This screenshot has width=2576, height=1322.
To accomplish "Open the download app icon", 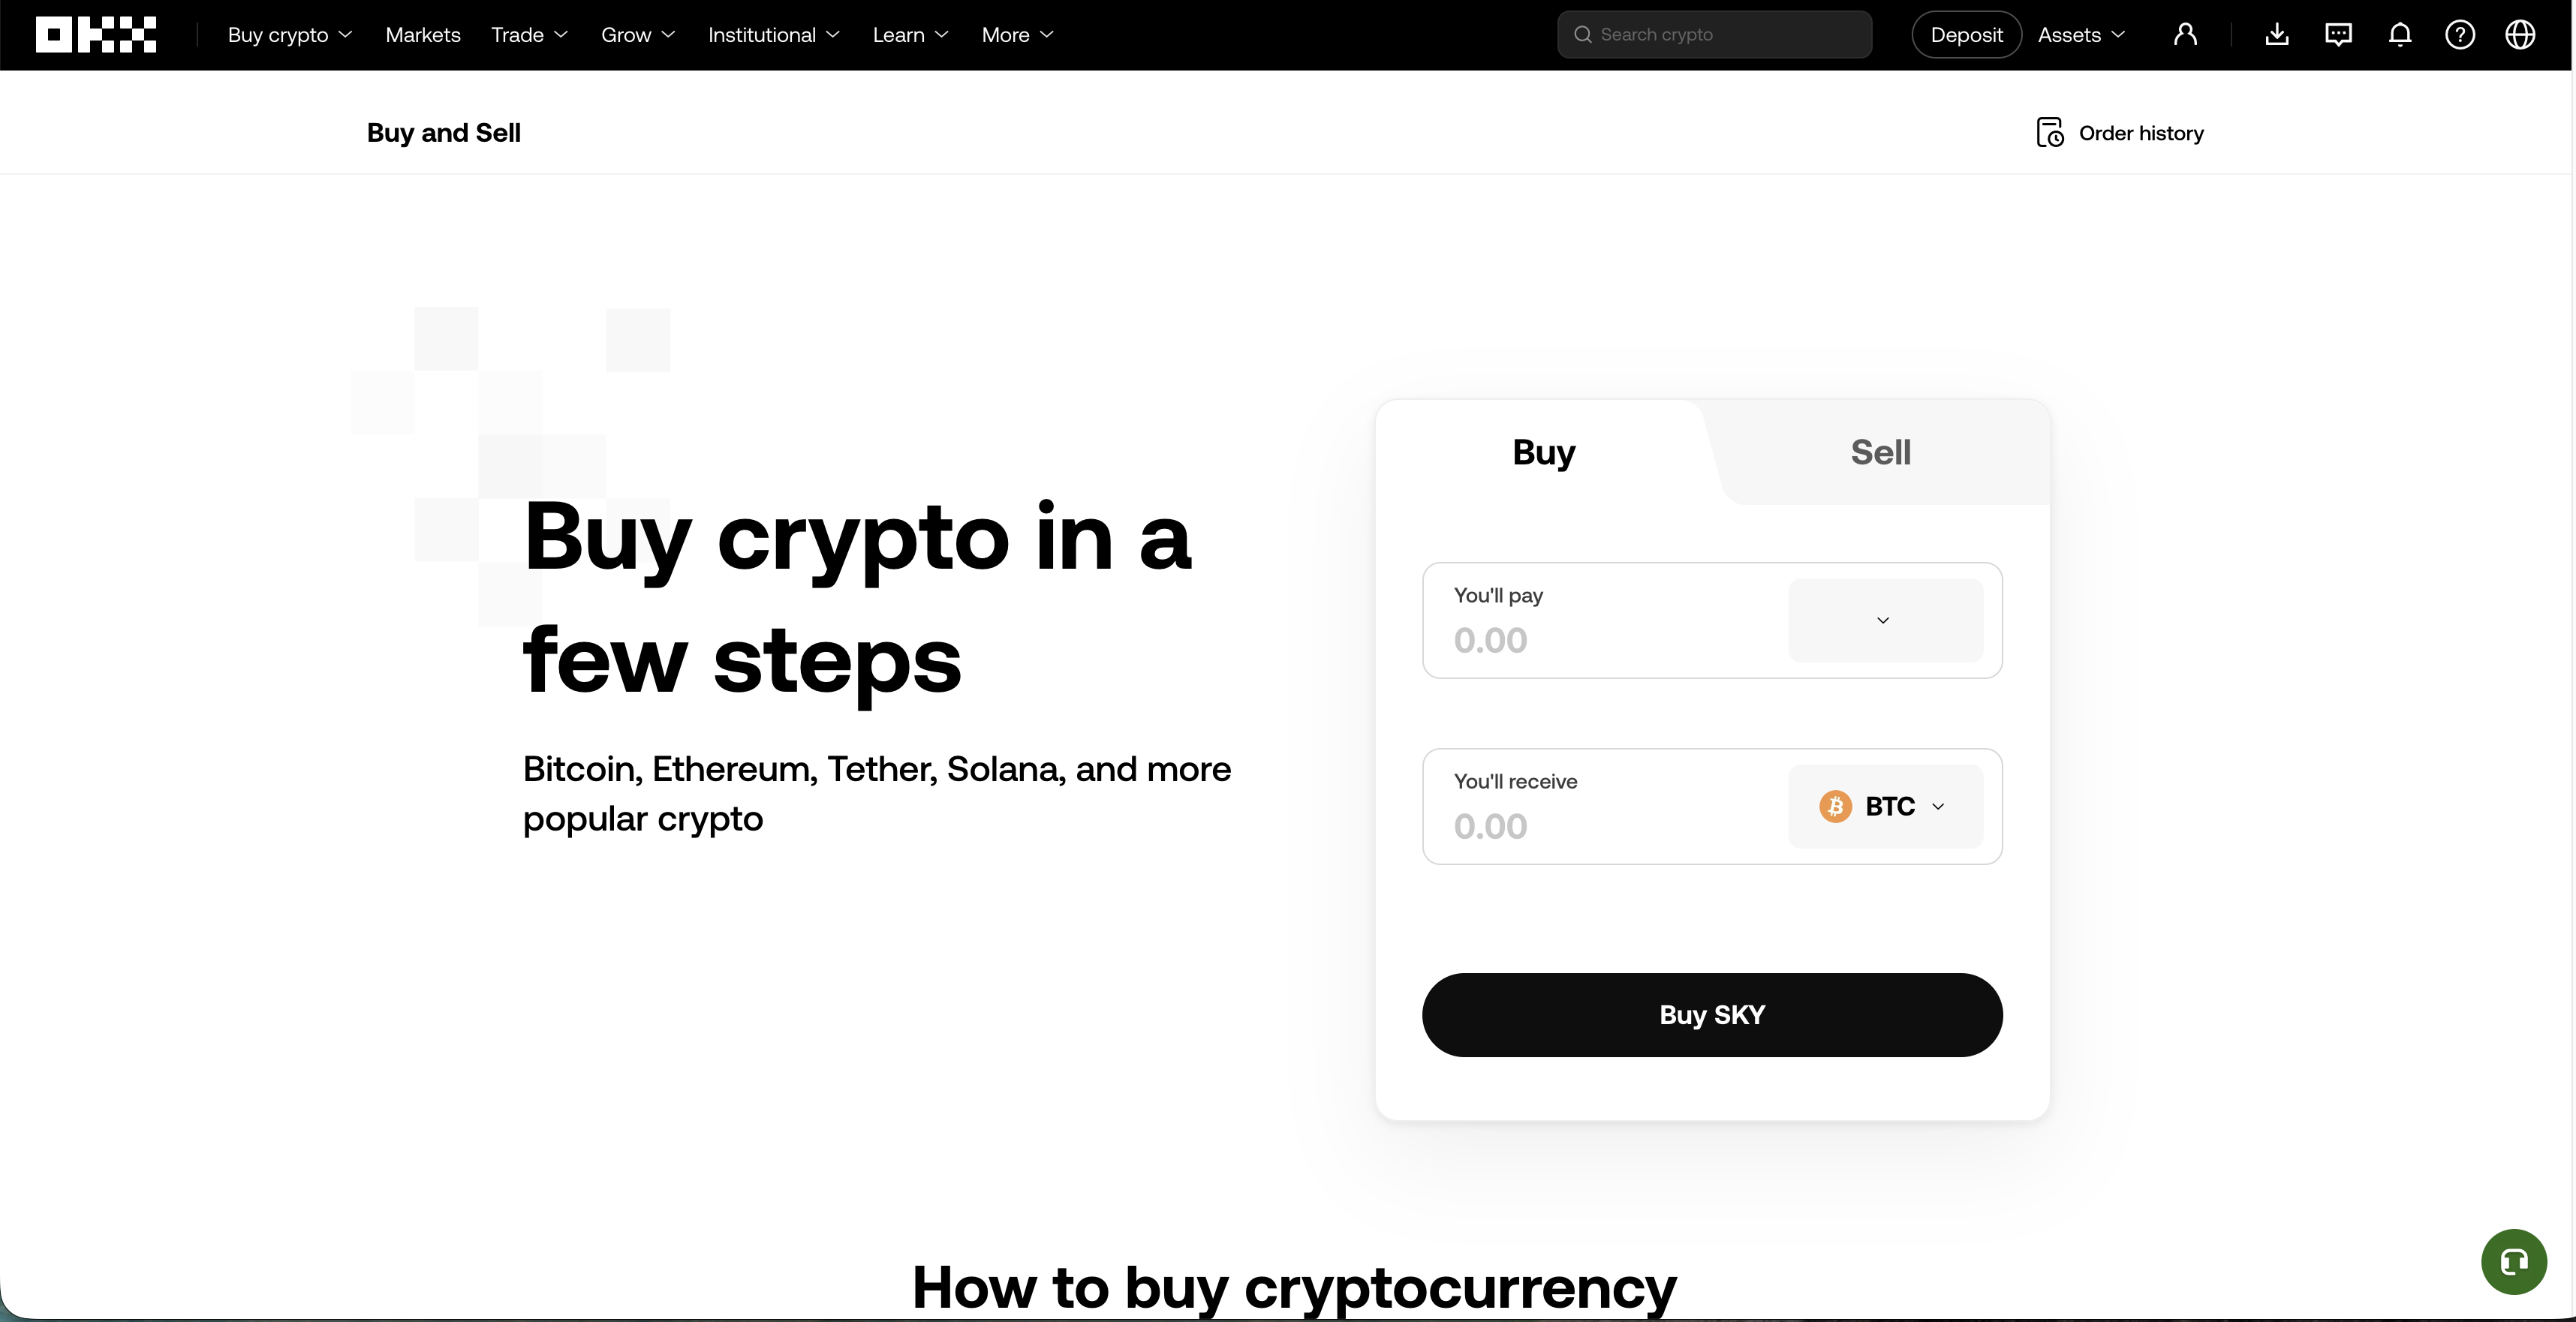I will click(2277, 34).
